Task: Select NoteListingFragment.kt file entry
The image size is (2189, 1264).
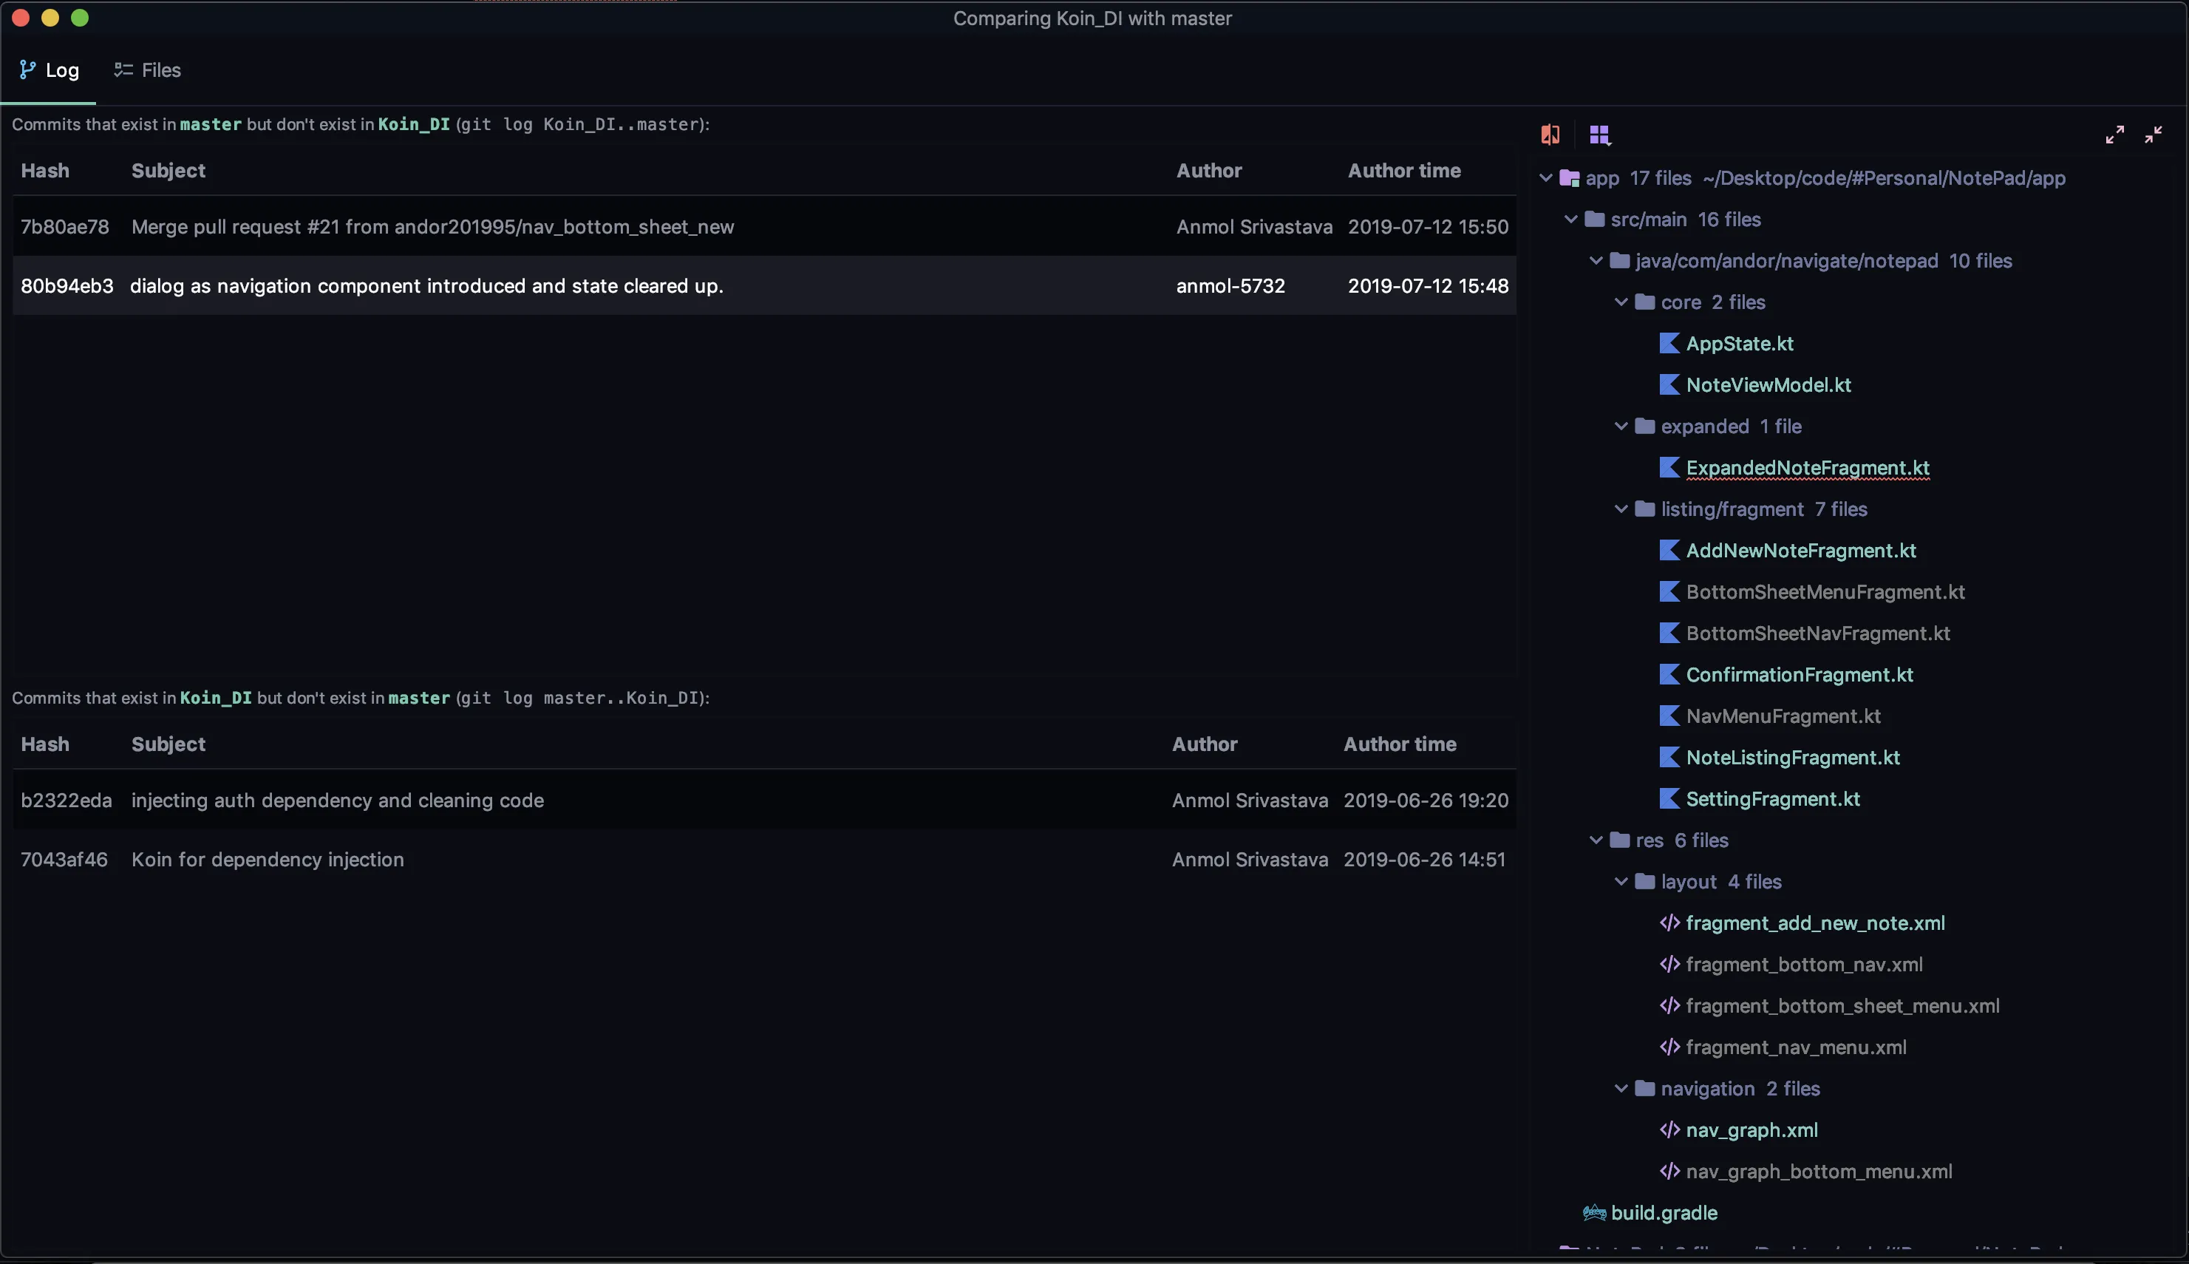Action: coord(1792,758)
